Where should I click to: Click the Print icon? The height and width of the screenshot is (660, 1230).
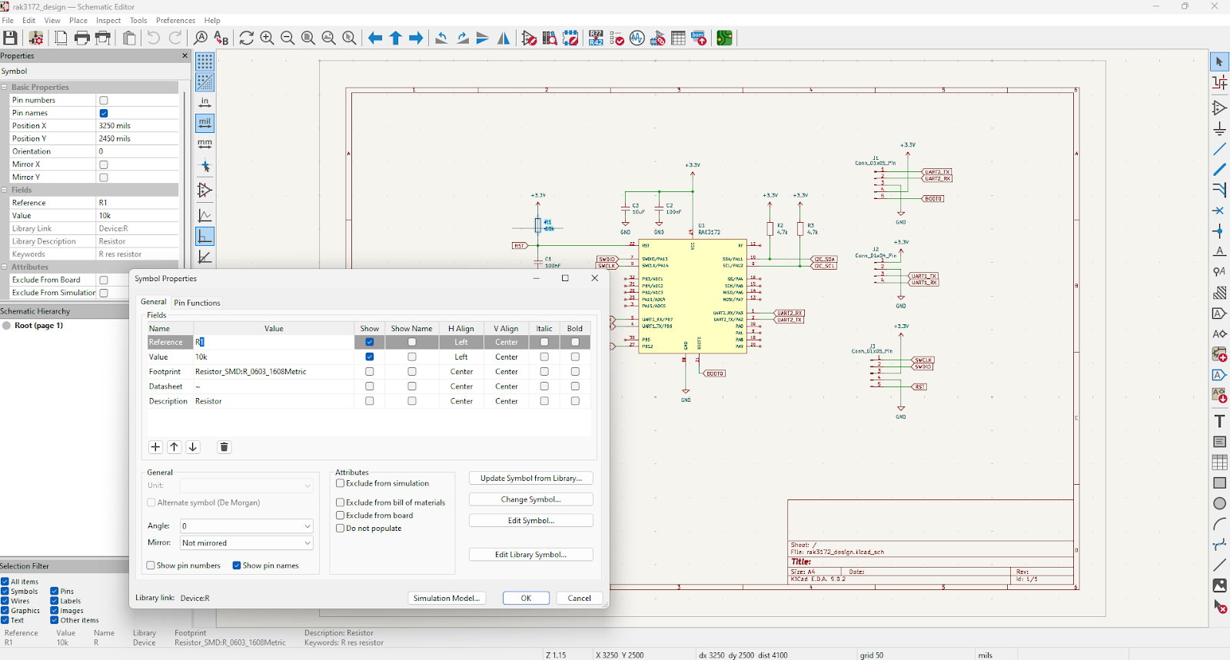coord(82,38)
